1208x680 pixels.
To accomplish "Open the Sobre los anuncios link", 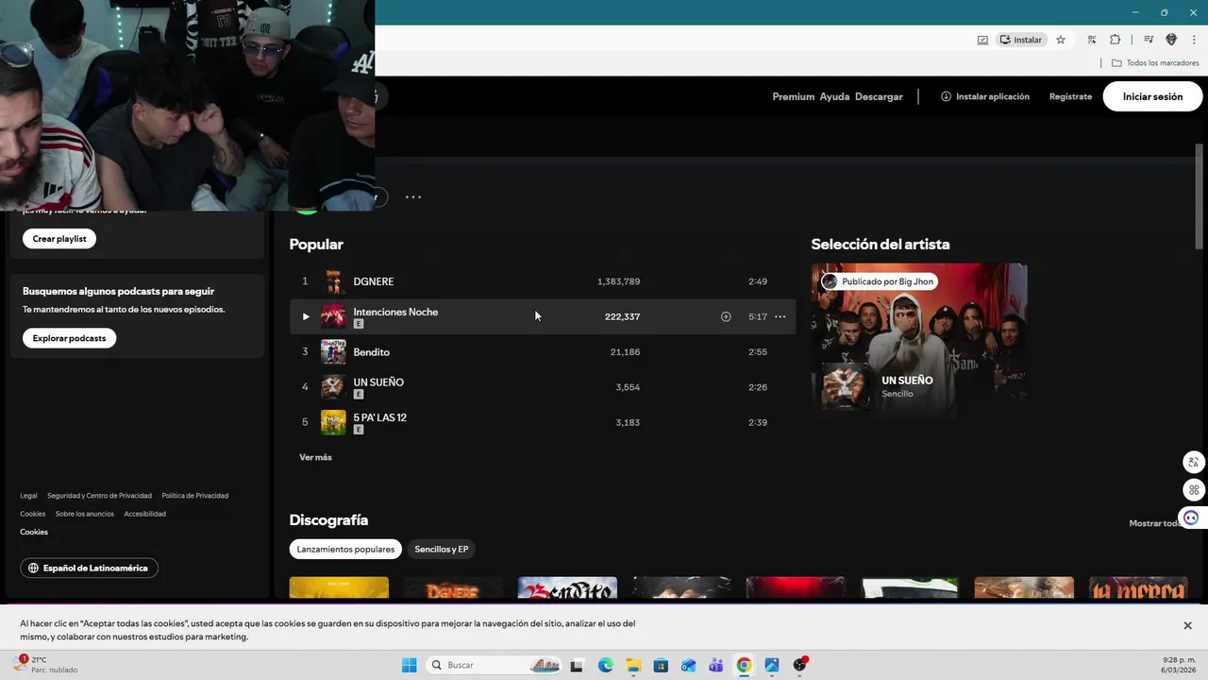I will (84, 514).
